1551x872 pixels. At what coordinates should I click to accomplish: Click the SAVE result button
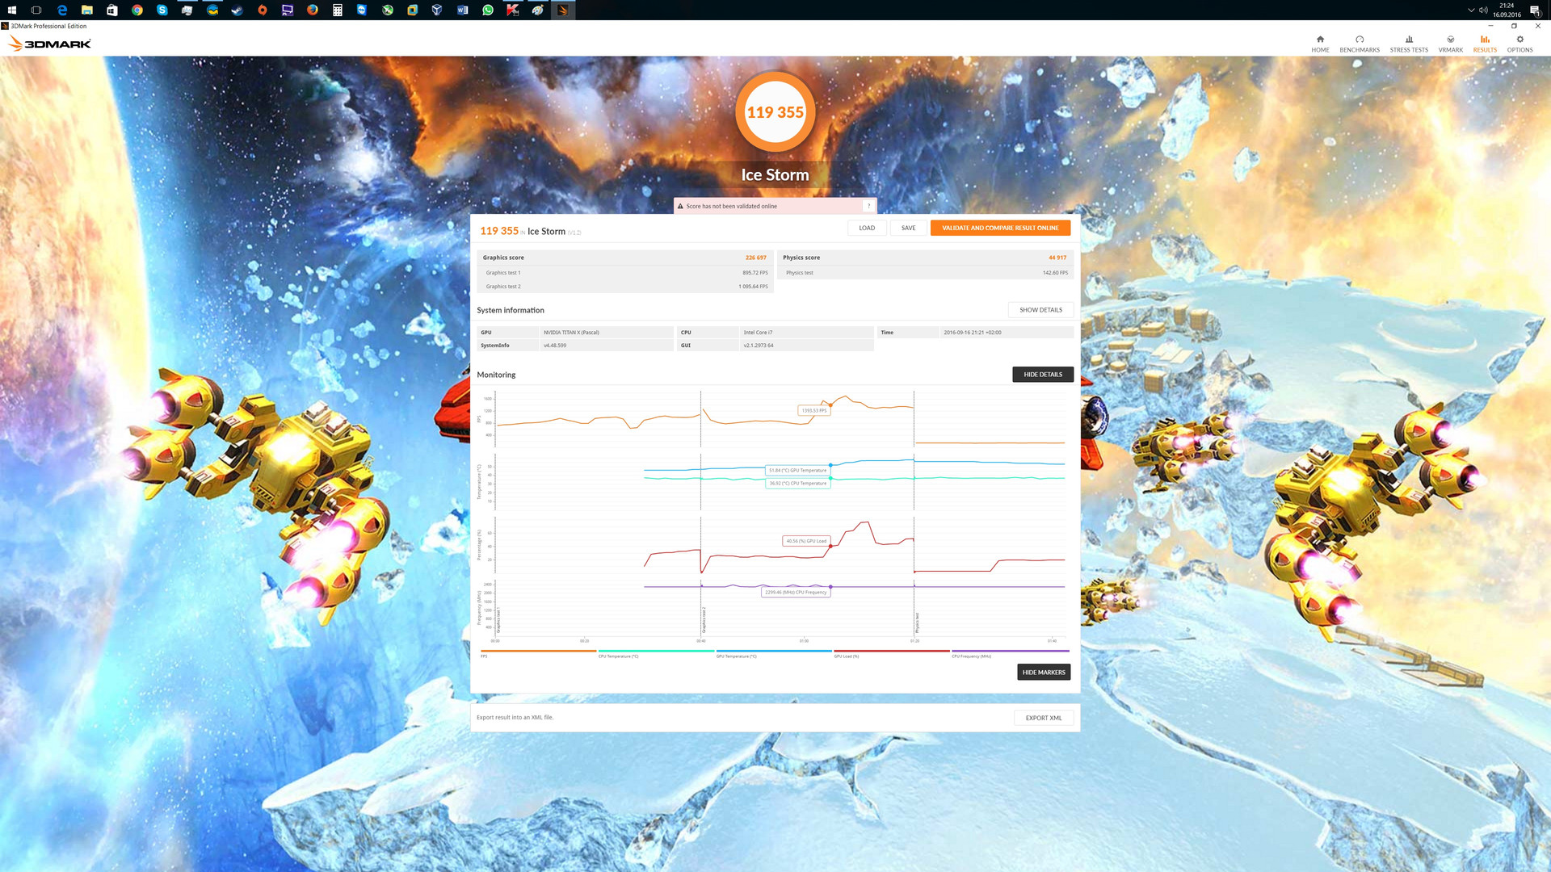pyautogui.click(x=909, y=228)
